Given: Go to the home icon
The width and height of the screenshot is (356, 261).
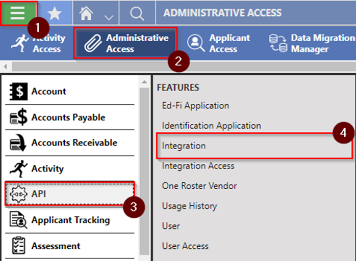Looking at the screenshot, I should (x=86, y=13).
